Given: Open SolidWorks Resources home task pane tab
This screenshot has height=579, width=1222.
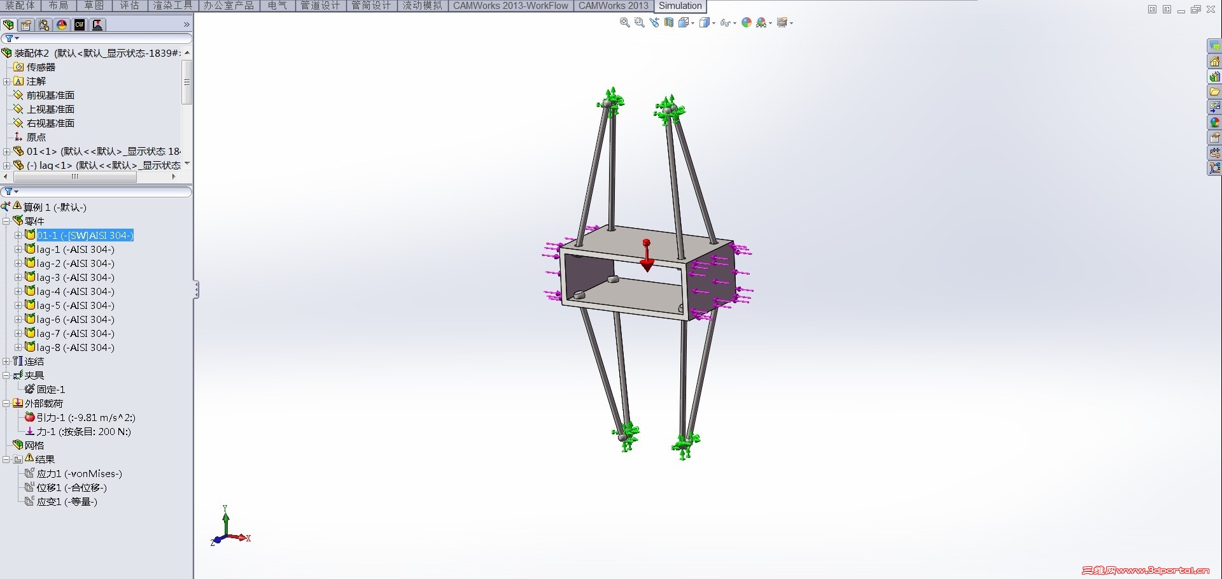Looking at the screenshot, I should [x=1214, y=61].
